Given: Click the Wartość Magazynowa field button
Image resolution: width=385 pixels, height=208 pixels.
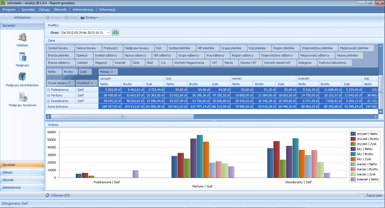Looking at the screenshot, I should click(191, 63).
